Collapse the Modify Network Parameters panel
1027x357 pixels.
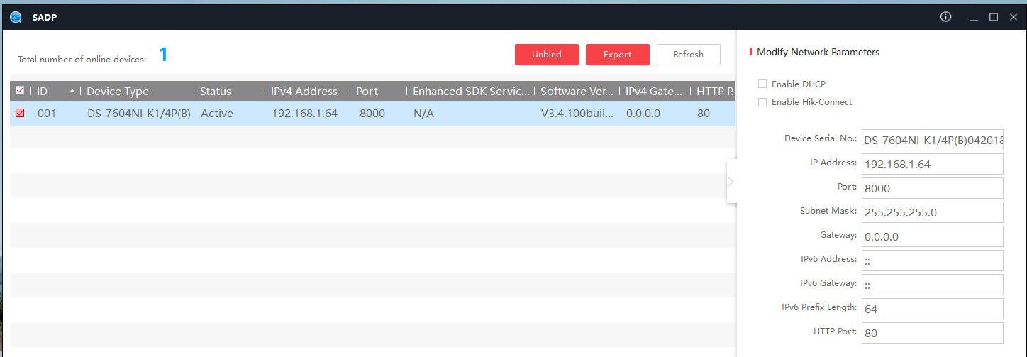point(731,182)
